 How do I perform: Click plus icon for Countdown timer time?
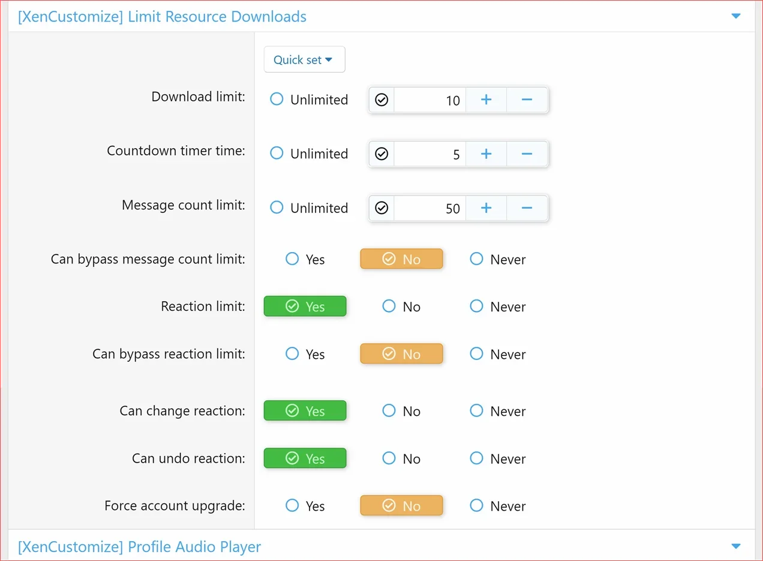[486, 154]
